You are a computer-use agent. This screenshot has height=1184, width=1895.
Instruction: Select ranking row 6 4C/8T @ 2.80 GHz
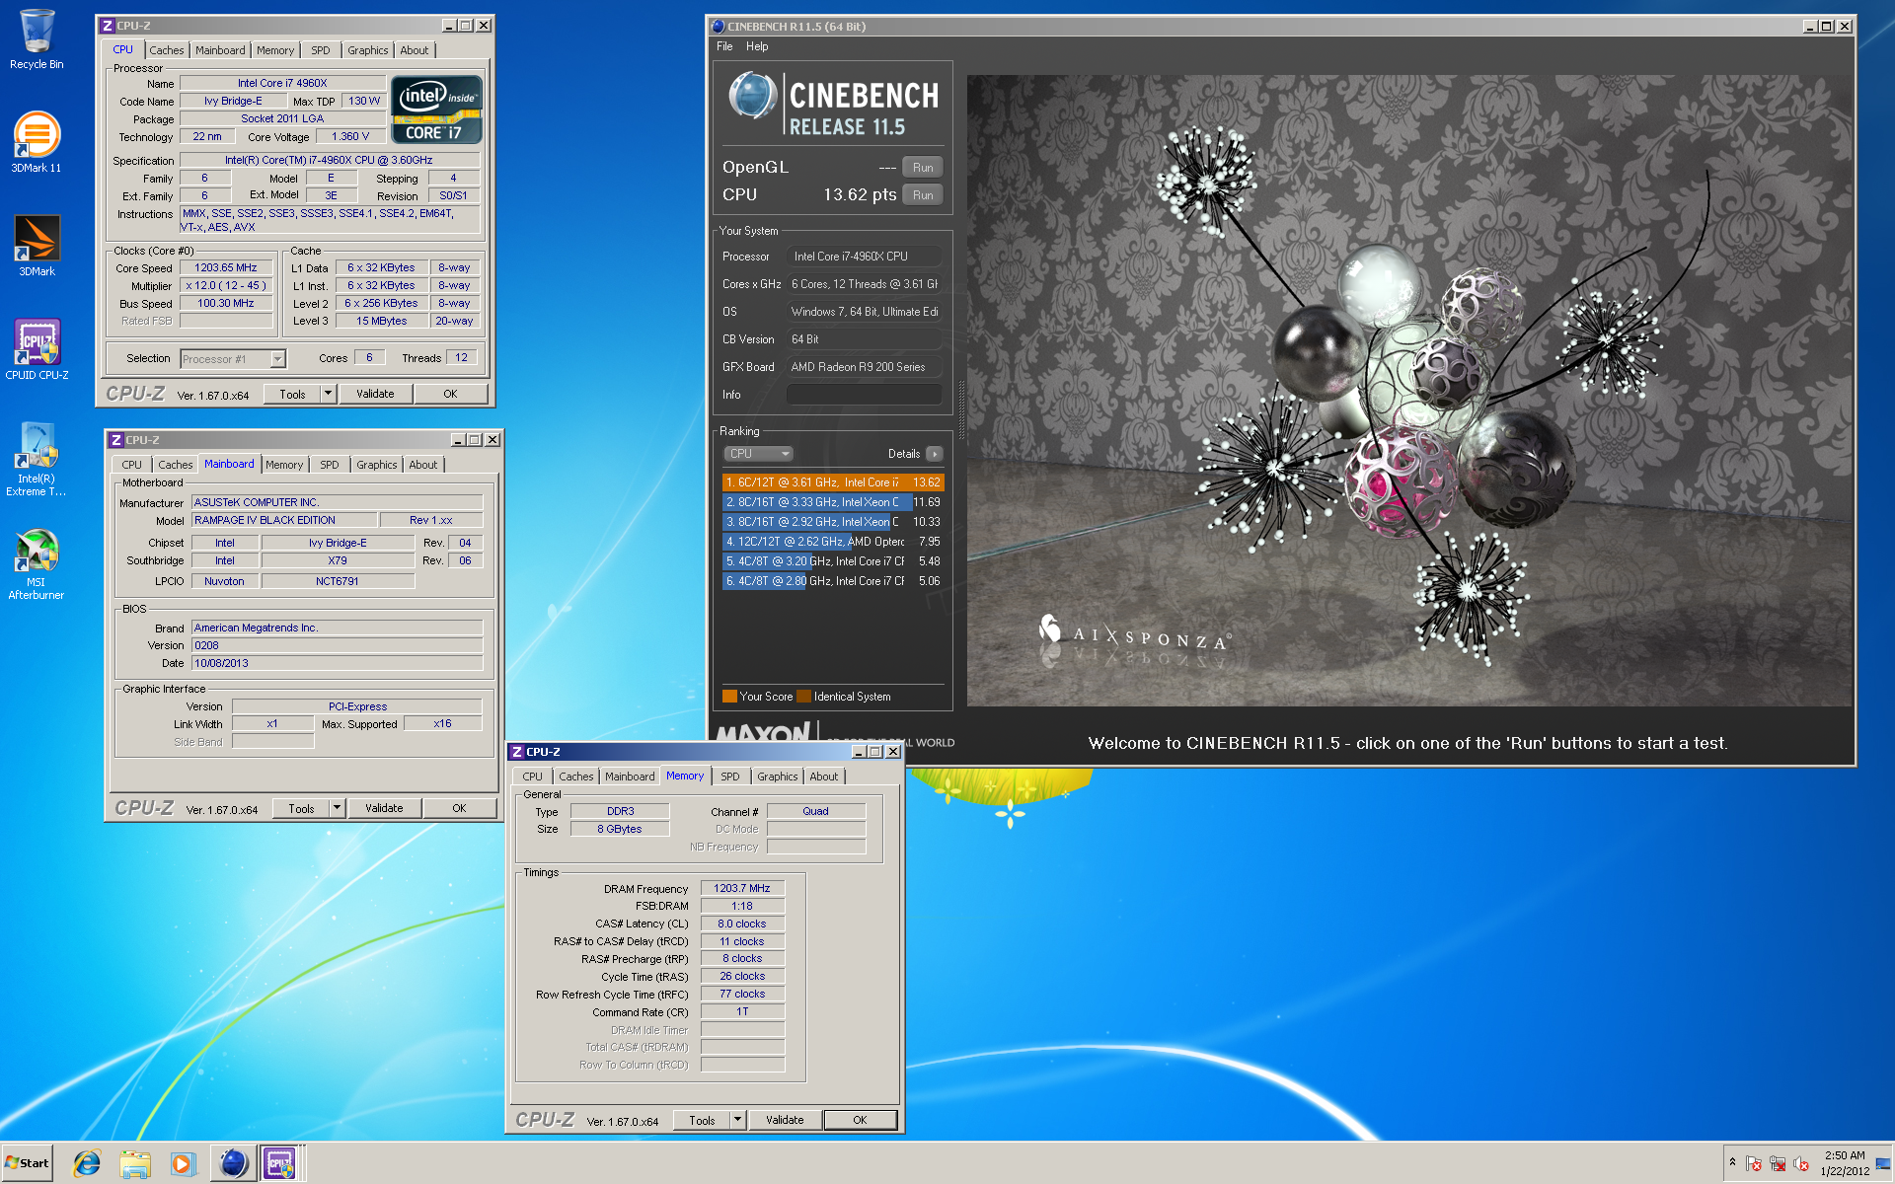[x=833, y=581]
